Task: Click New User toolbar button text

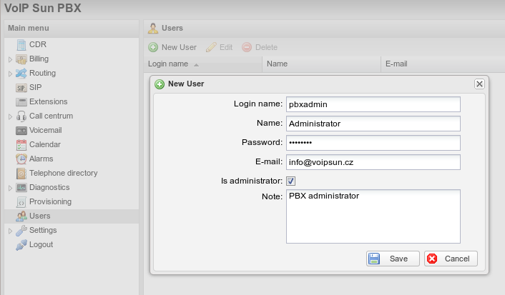Action: click(179, 47)
